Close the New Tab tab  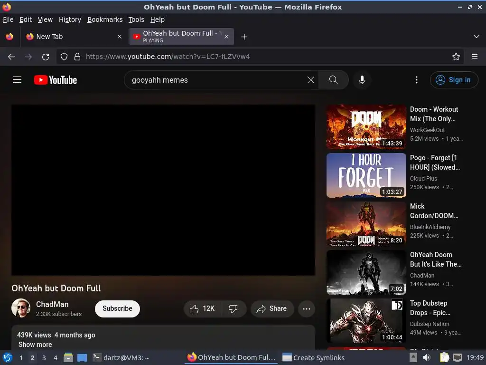coord(119,37)
